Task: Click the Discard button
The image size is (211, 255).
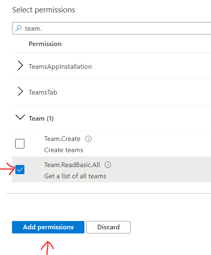Action: click(x=108, y=227)
